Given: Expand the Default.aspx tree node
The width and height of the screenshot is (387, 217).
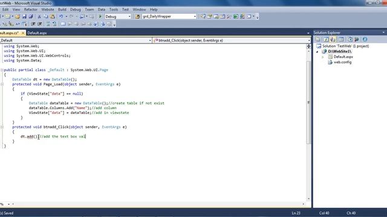Looking at the screenshot, I should pyautogui.click(x=323, y=57).
